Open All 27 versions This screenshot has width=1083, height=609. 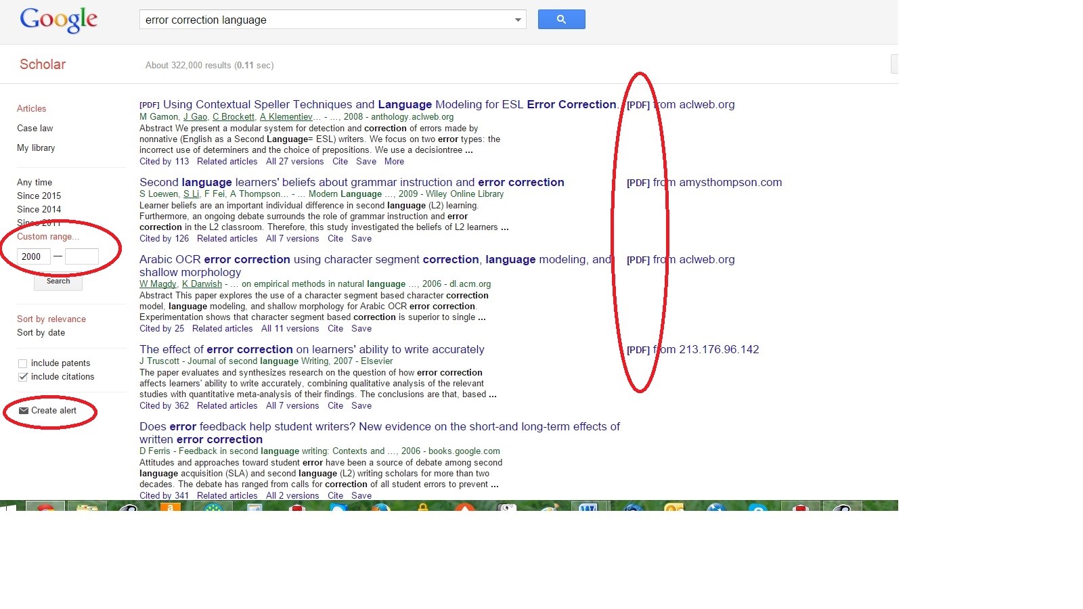coord(295,161)
